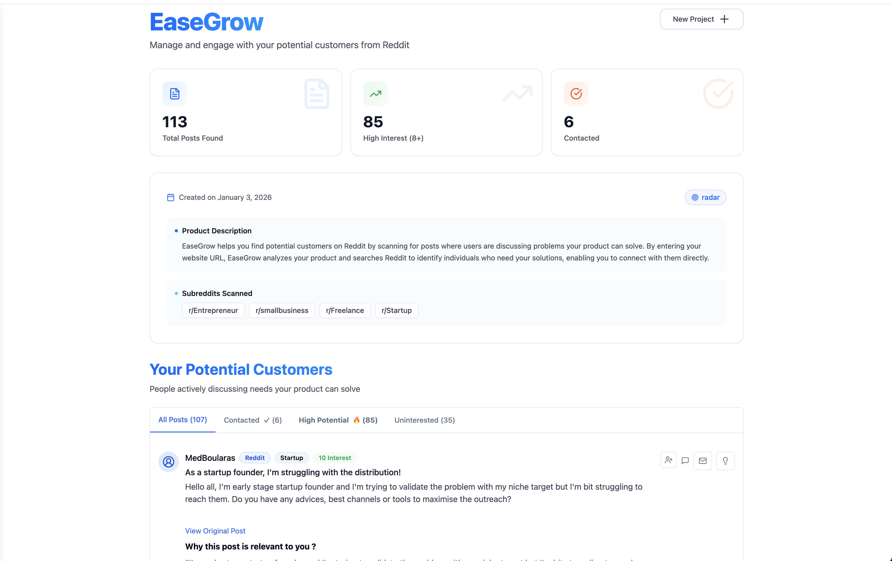Click the lightbulb idea icon on the post

(725, 460)
